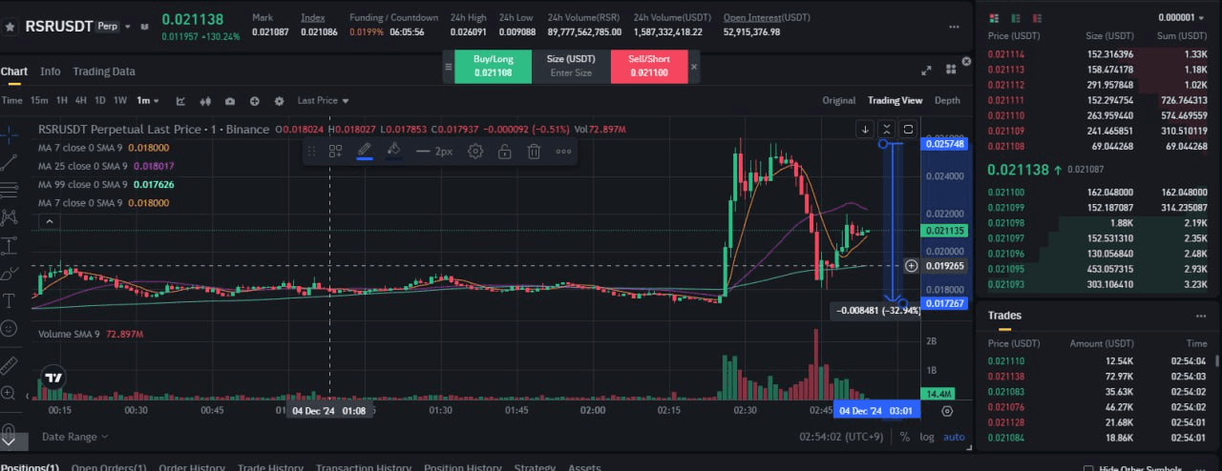Set chart interval to 1W
Image resolution: width=1222 pixels, height=471 pixels.
tap(120, 101)
